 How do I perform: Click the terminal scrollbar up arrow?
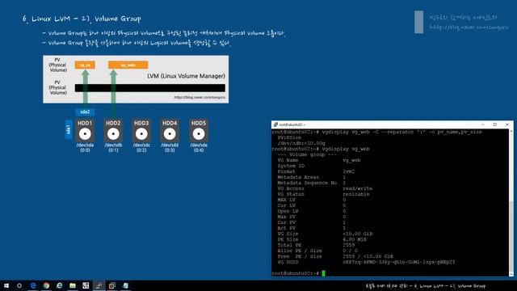click(x=511, y=131)
